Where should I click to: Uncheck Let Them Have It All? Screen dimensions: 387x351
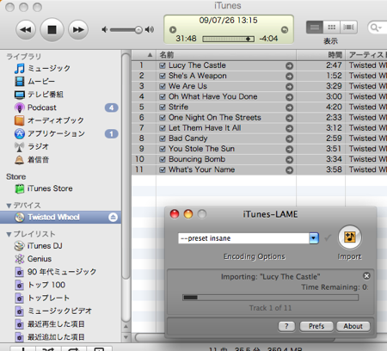(163, 128)
